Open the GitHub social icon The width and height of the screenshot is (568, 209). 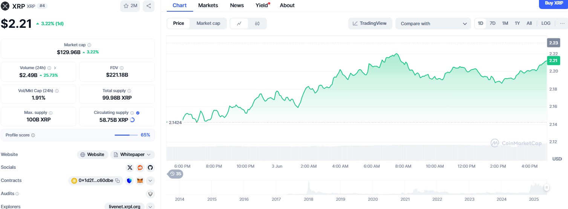tap(150, 168)
